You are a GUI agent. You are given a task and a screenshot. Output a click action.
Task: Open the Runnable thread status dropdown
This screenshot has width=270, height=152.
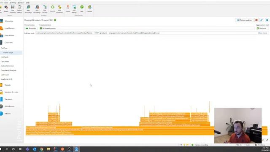31,28
